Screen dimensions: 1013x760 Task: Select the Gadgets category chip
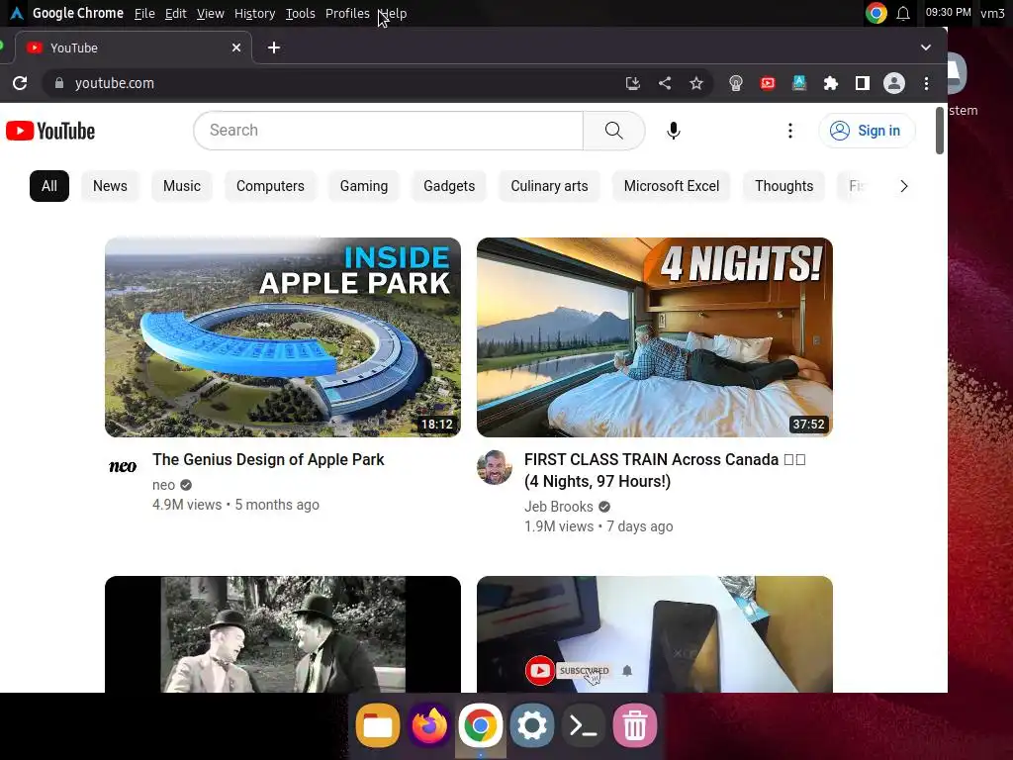449,186
